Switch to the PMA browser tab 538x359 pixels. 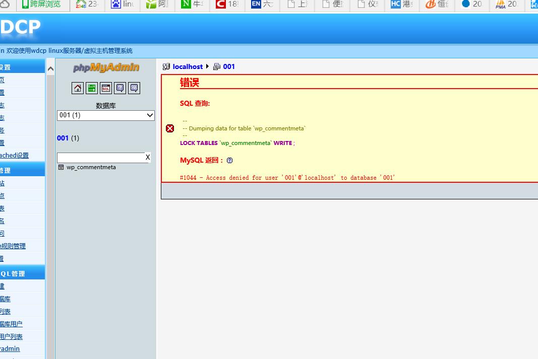coord(506,5)
